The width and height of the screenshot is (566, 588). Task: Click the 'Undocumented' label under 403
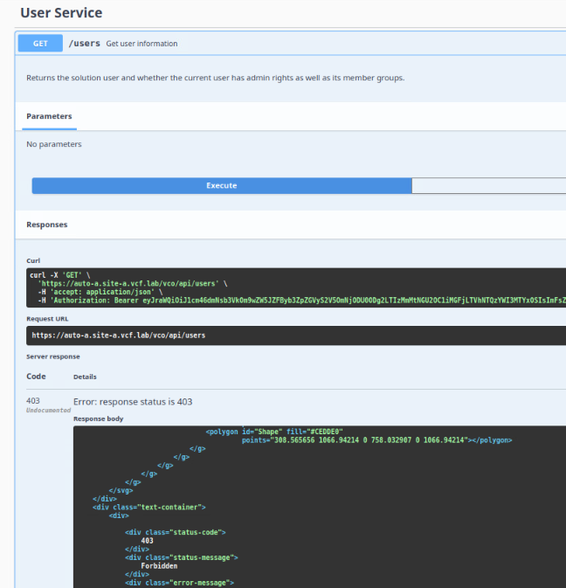tap(48, 410)
